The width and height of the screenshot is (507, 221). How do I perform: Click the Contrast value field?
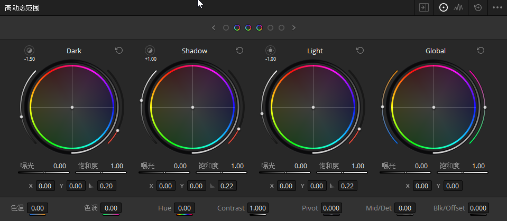(x=258, y=208)
